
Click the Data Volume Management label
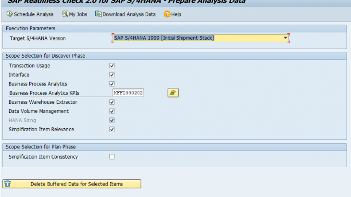pos(38,111)
